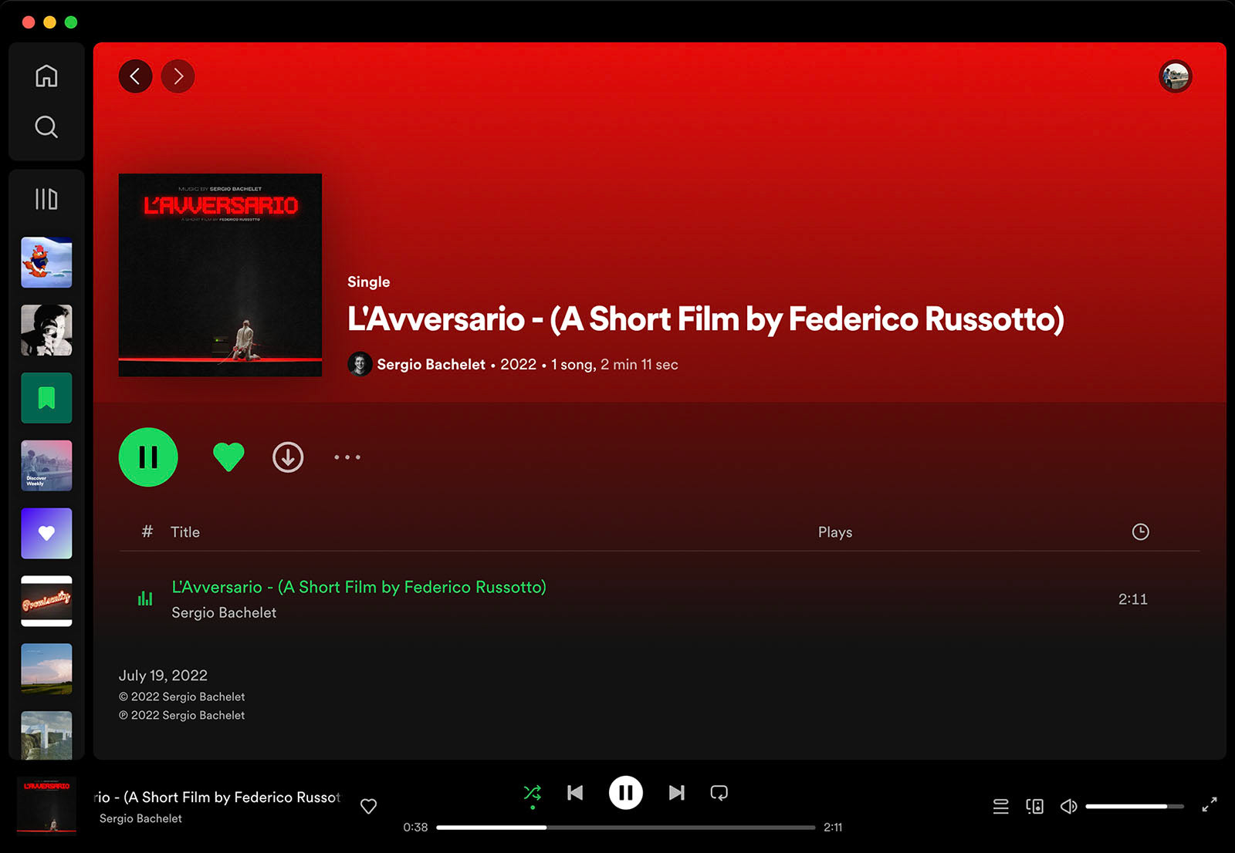
Task: Toggle repeat mode
Action: [719, 793]
